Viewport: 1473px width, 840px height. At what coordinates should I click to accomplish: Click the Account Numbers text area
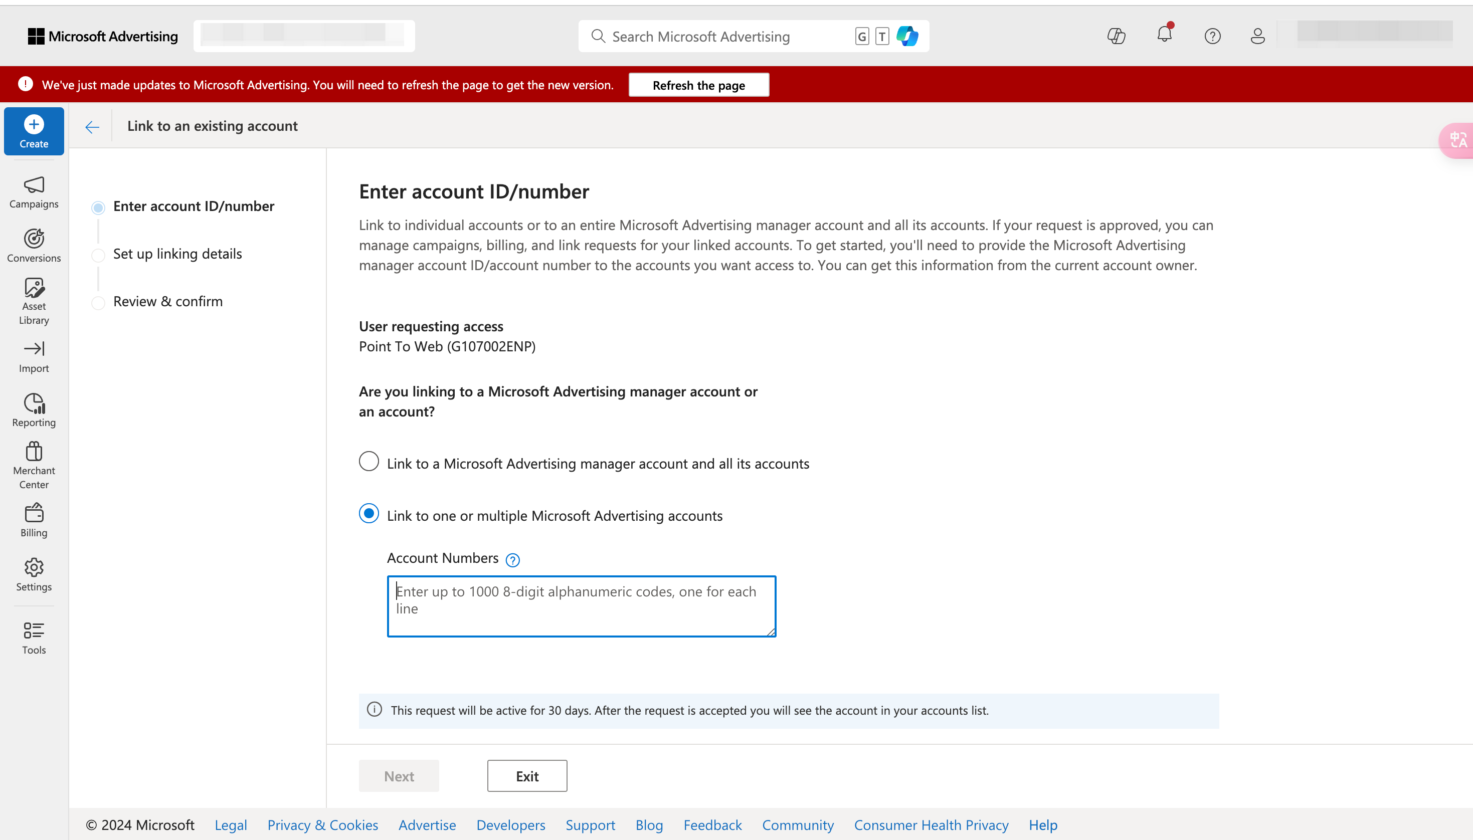(x=582, y=606)
